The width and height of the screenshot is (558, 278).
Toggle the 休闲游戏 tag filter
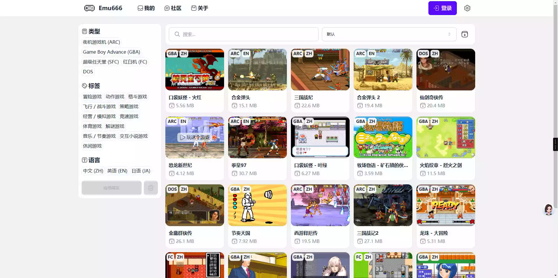pos(92,146)
